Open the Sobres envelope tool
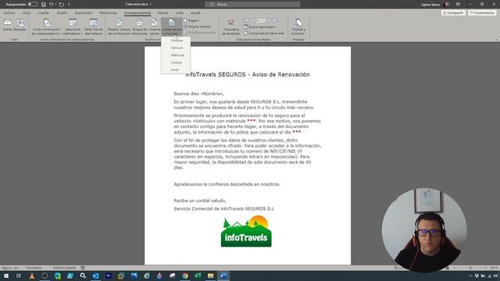Viewport: 500px width, 281px height. click(7, 25)
